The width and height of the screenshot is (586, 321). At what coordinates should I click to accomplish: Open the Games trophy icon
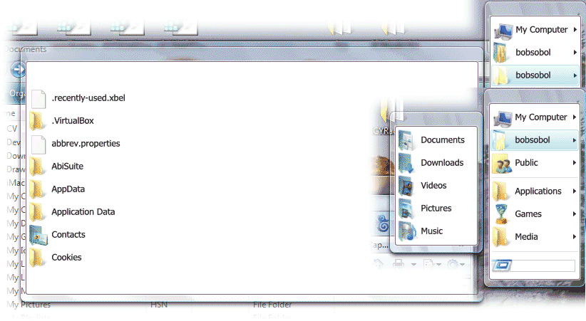(500, 214)
